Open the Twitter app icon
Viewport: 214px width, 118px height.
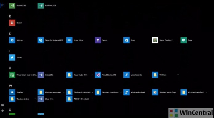pyautogui.click(x=12, y=57)
